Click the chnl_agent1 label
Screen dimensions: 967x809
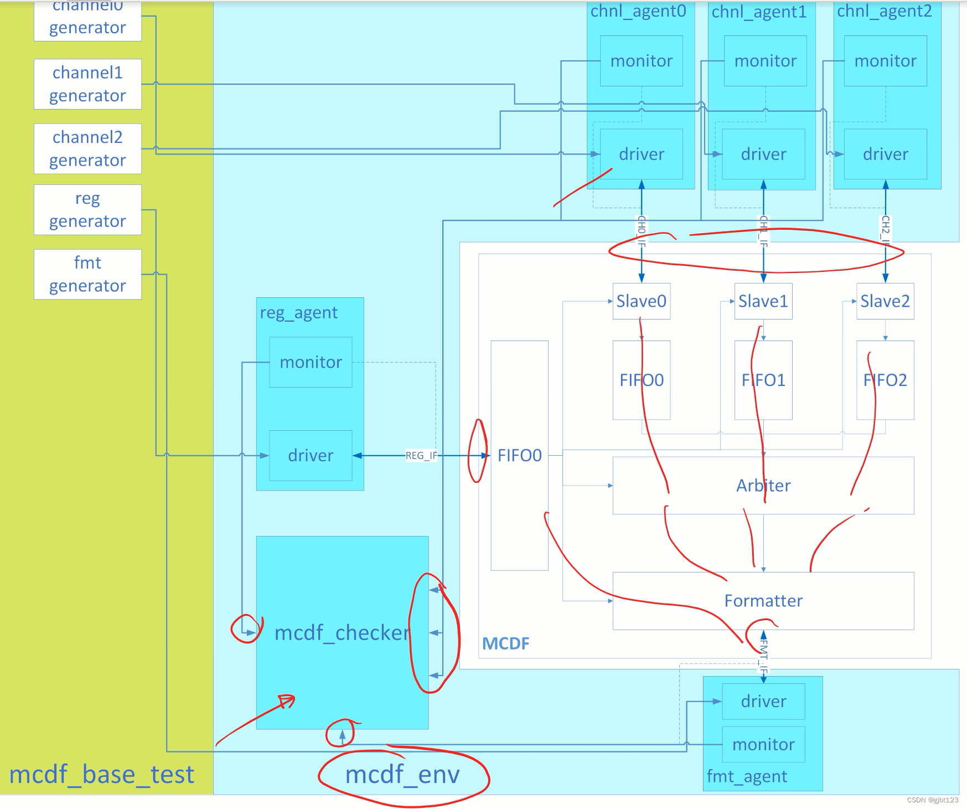click(759, 12)
